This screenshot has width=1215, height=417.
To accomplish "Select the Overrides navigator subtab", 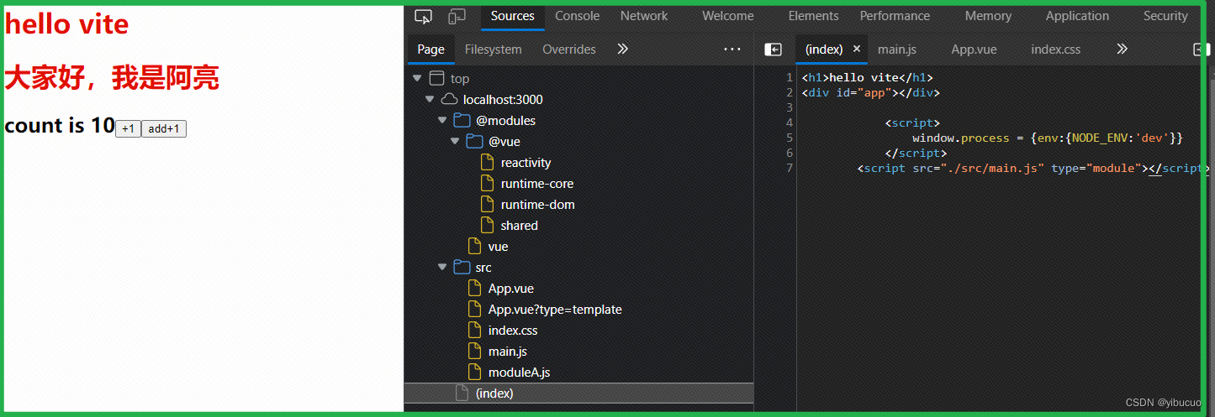I will pyautogui.click(x=569, y=50).
